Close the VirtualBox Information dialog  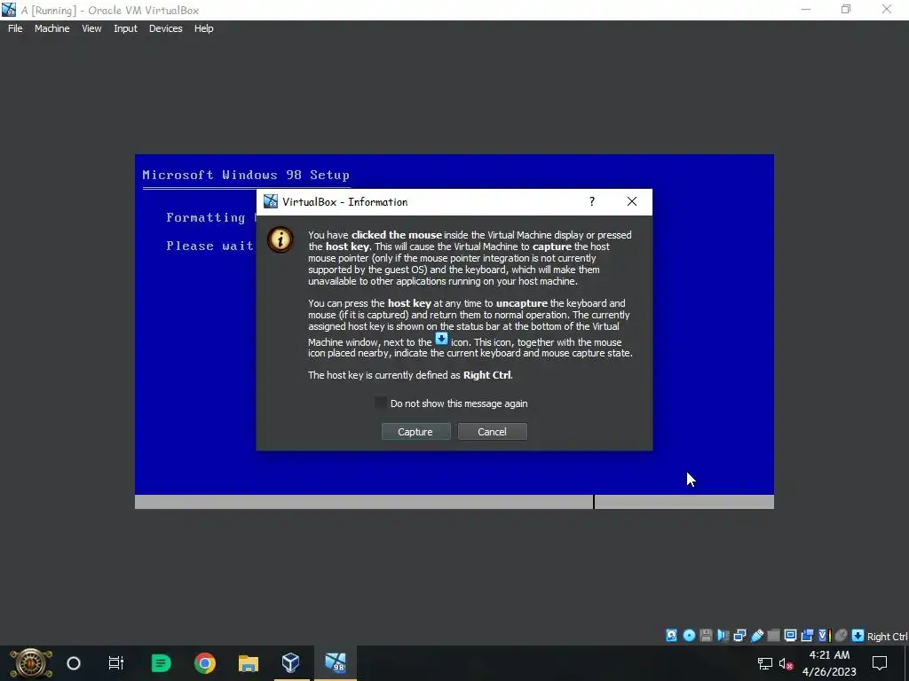632,201
